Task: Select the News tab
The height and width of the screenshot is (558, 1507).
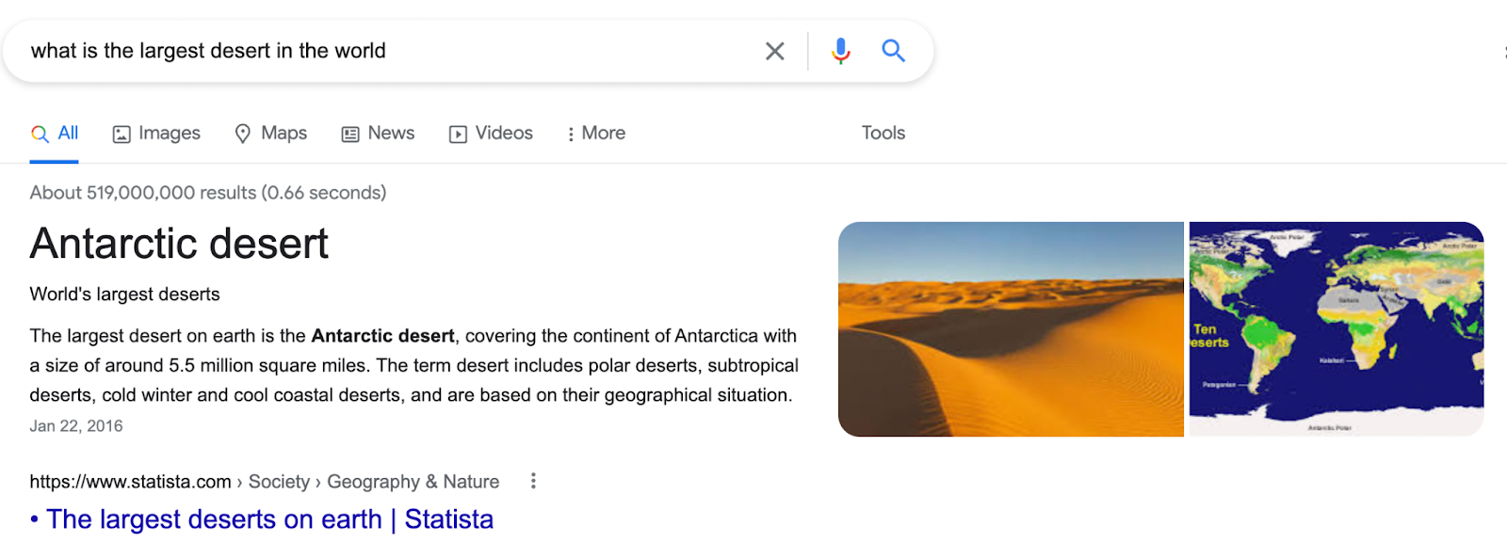Action: (378, 133)
